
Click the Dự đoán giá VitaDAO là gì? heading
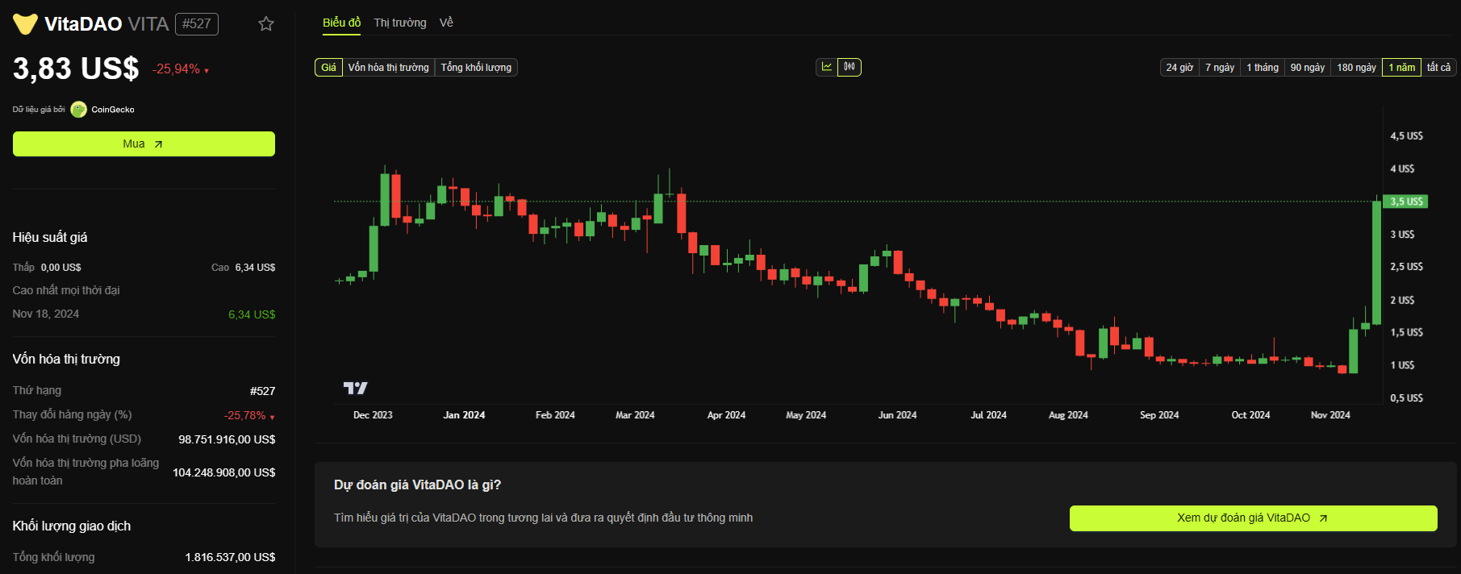(417, 485)
